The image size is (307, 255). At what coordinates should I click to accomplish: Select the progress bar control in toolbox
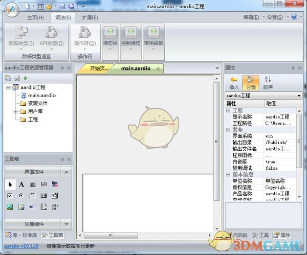[33, 207]
